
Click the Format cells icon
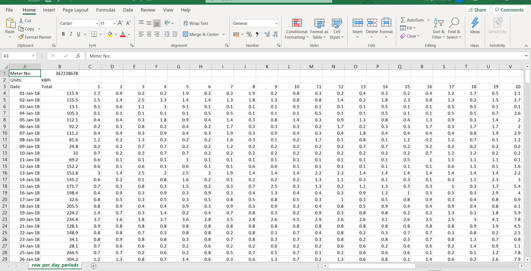[386, 23]
